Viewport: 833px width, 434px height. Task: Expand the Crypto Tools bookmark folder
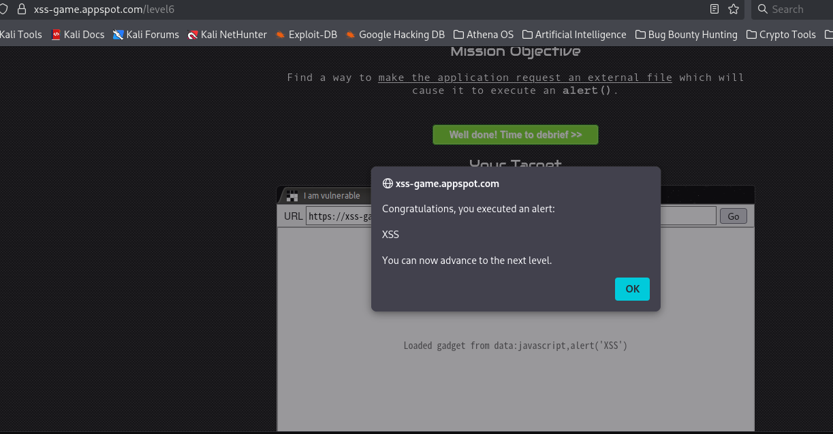781,35
